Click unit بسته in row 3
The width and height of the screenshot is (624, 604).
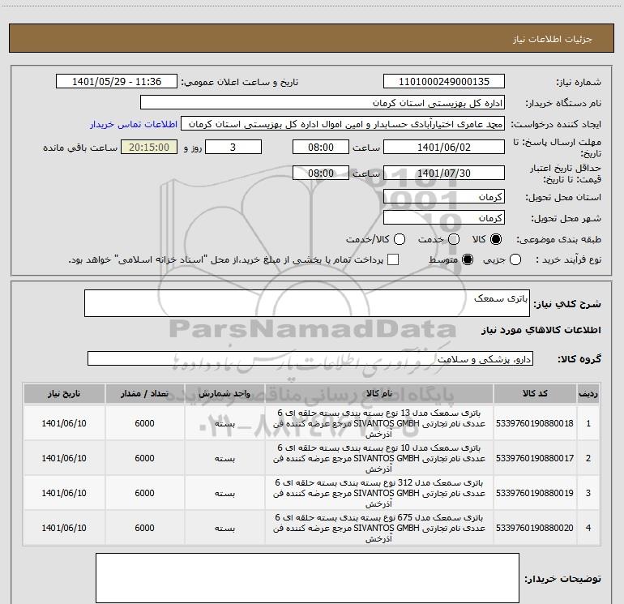coord(224,493)
